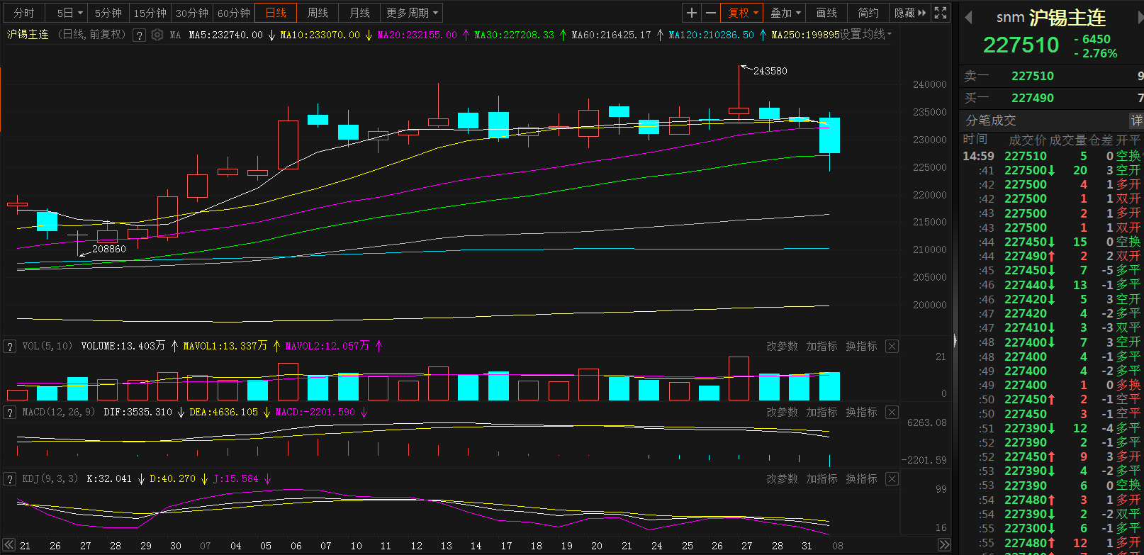The height and width of the screenshot is (555, 1144).
Task: Click 加指标 in MACD panel
Action: (821, 413)
